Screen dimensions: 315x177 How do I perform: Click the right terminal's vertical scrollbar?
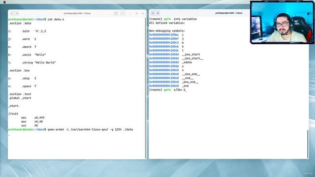[308, 144]
